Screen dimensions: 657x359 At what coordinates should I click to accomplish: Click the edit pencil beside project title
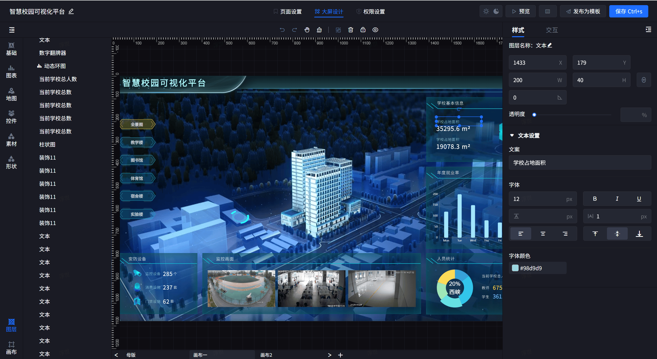pyautogui.click(x=71, y=11)
